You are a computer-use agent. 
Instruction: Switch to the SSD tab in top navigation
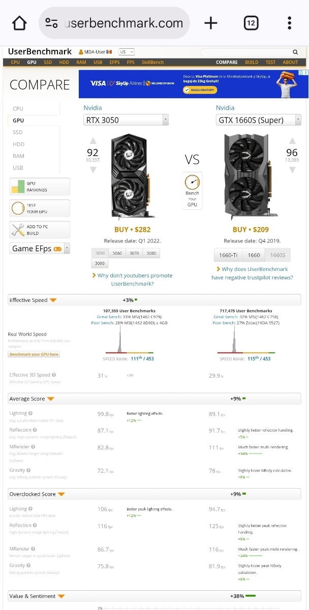48,63
